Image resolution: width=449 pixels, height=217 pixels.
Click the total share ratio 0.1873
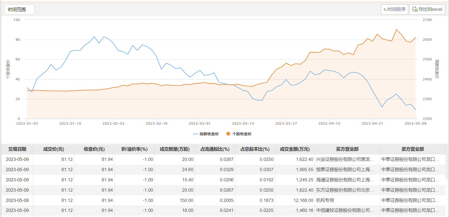click(x=266, y=201)
